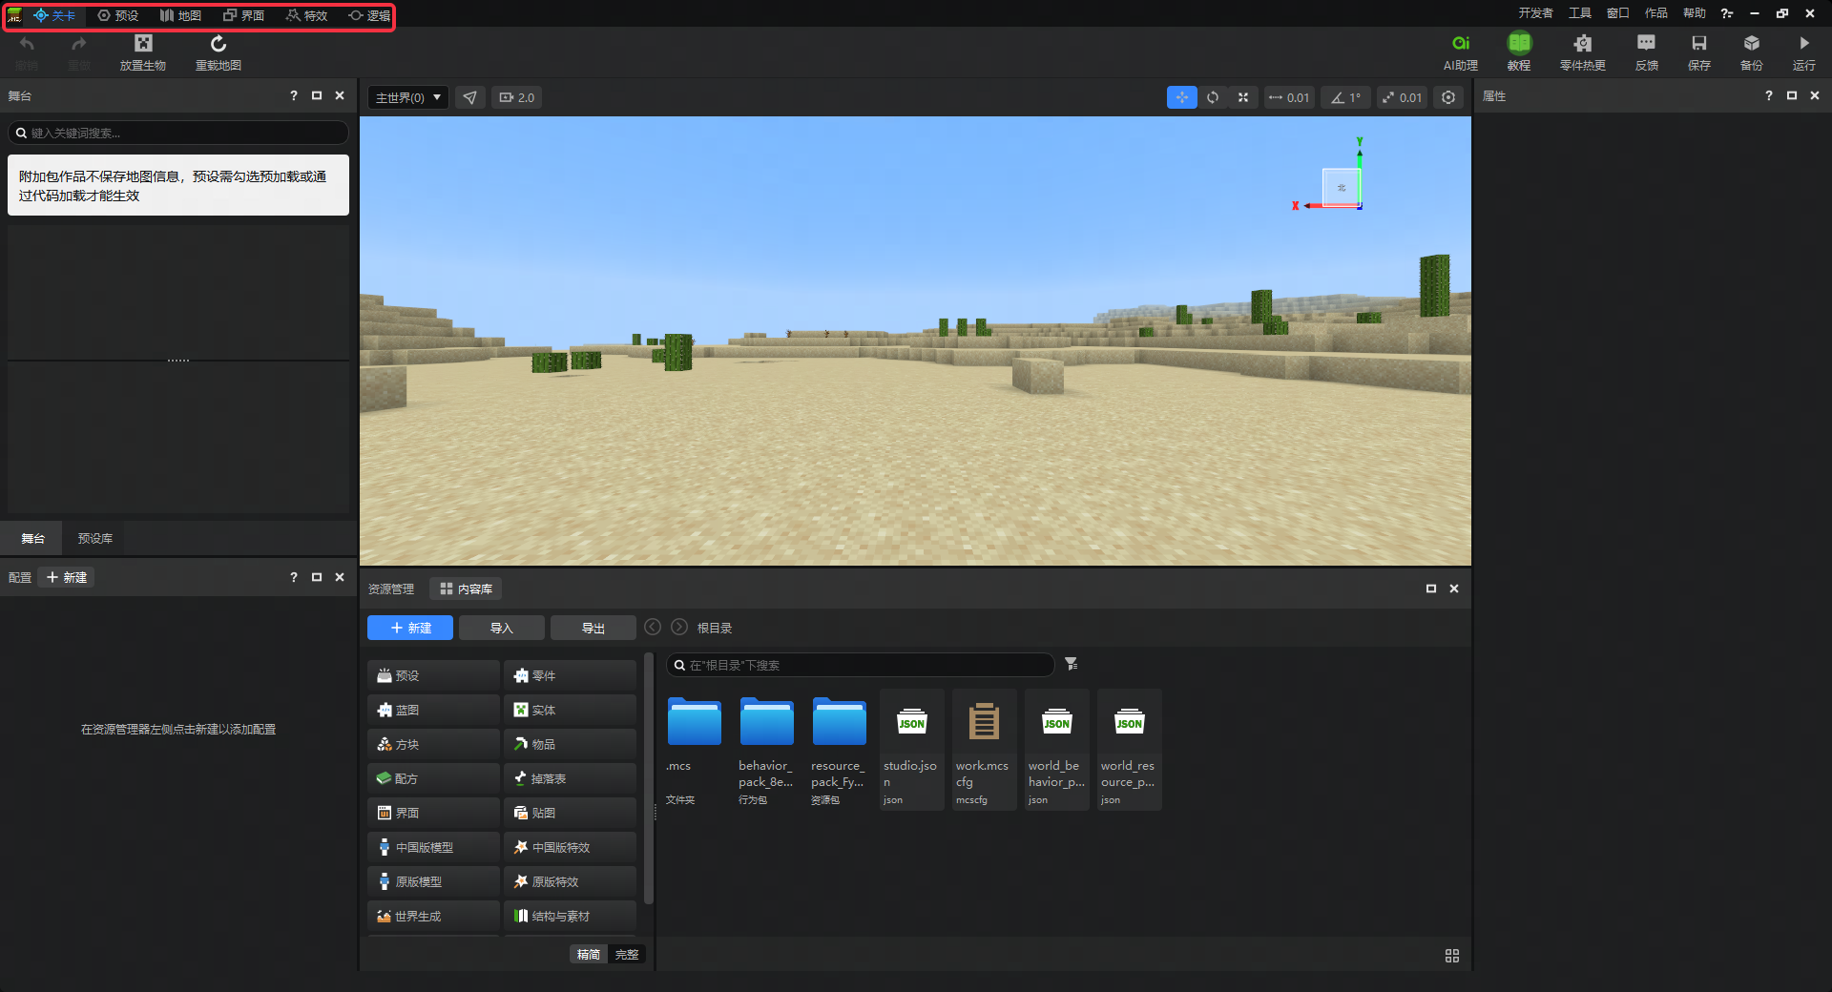Open the AI助理 assistant
The width and height of the screenshot is (1832, 992).
[1460, 52]
